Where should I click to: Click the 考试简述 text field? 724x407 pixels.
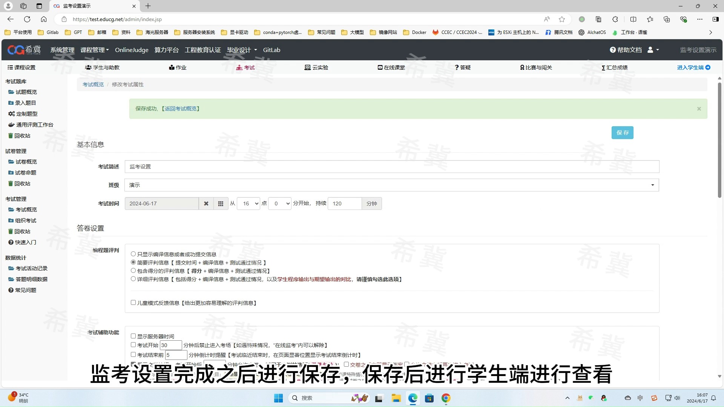[x=392, y=167]
